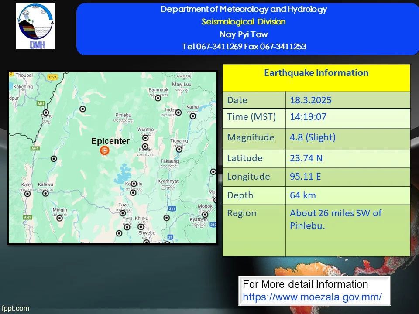The image size is (419, 314).
Task: Click 'For More detail Information' text
Action: 306,284
